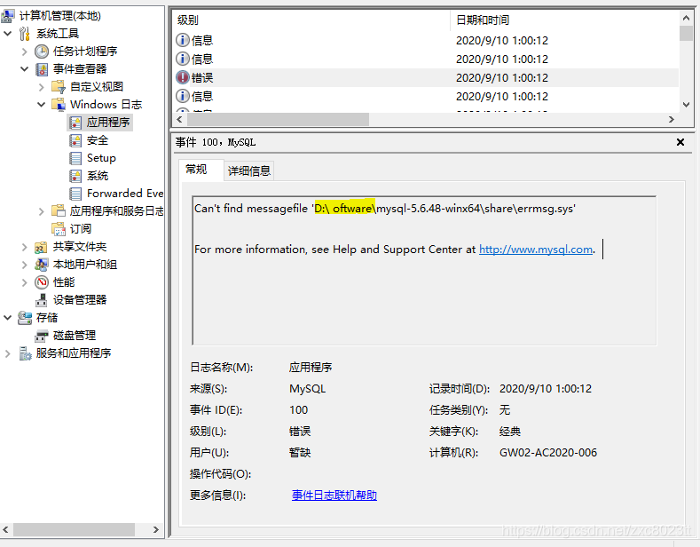Expand the 本地用户和组 node
Screen dimensions: 700x547
25,265
